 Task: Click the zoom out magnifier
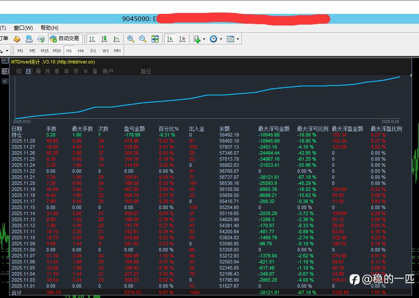coord(143,39)
